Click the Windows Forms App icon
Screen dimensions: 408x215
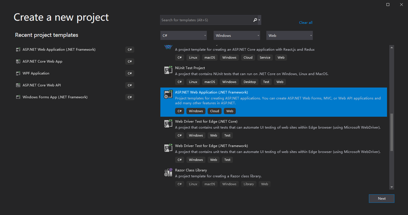18,97
